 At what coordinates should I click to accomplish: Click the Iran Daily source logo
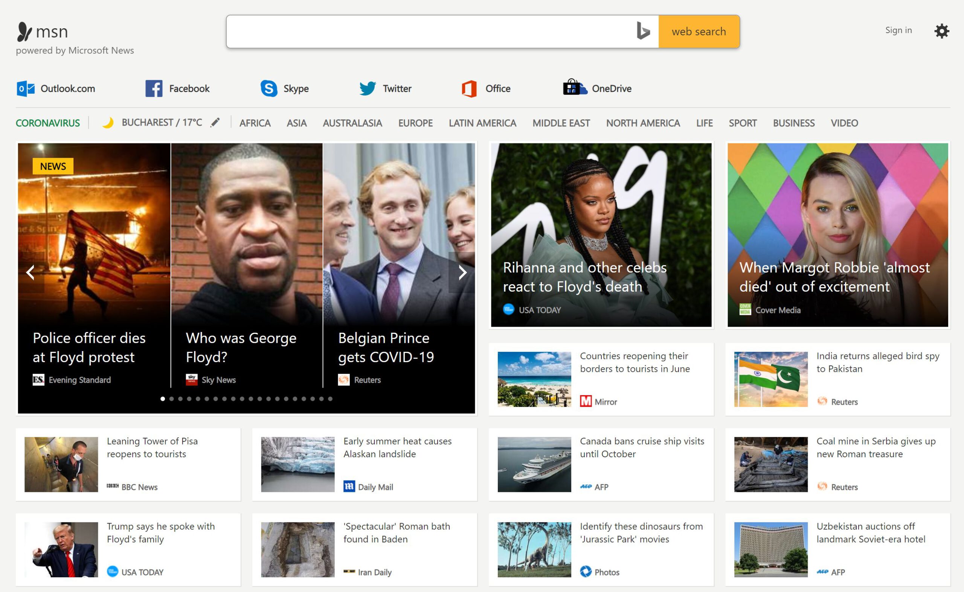(x=349, y=572)
